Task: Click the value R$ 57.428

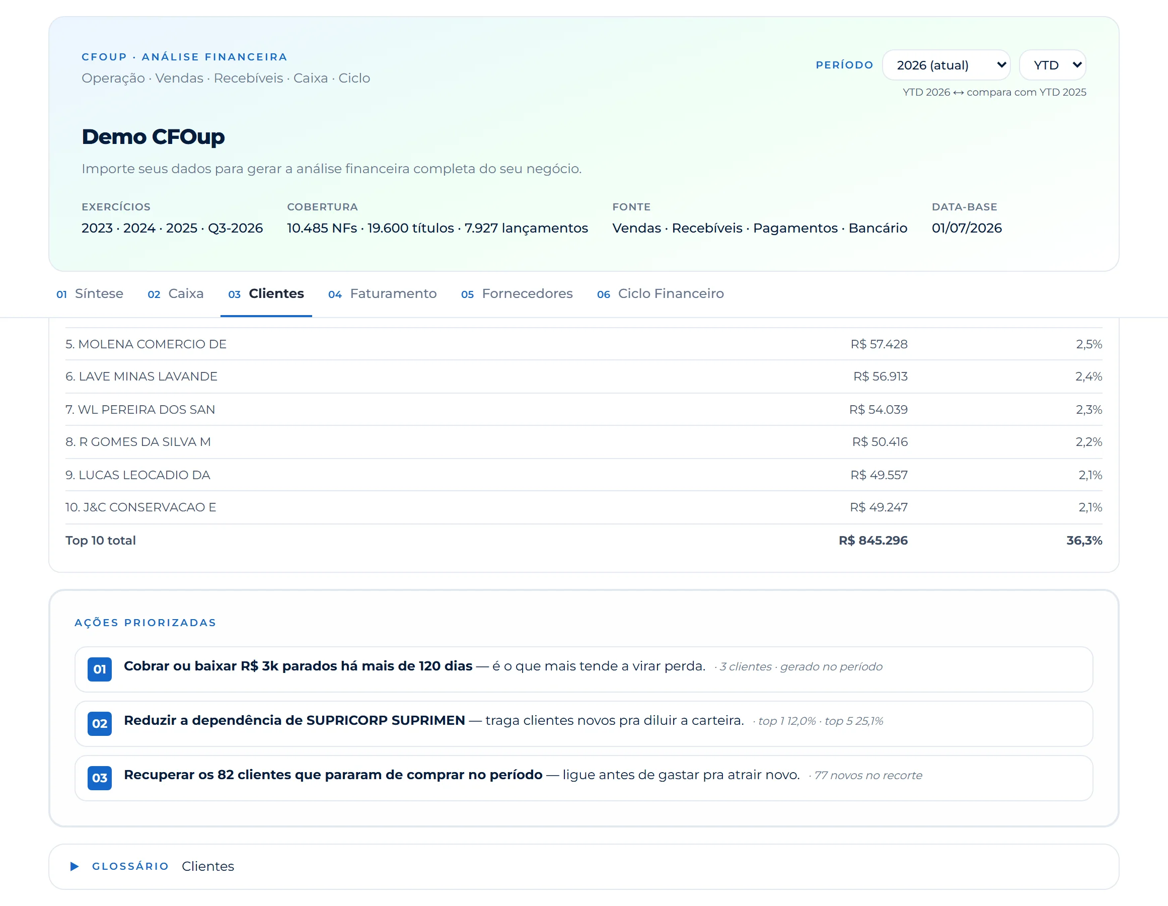Action: 879,344
